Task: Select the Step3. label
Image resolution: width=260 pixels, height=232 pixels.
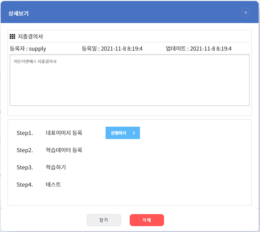Action: click(25, 167)
